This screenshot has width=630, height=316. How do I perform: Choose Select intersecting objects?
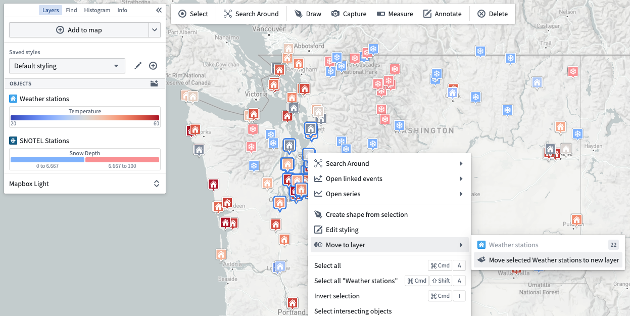coord(390,311)
